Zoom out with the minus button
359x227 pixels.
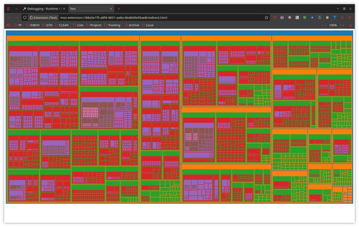coord(323,25)
